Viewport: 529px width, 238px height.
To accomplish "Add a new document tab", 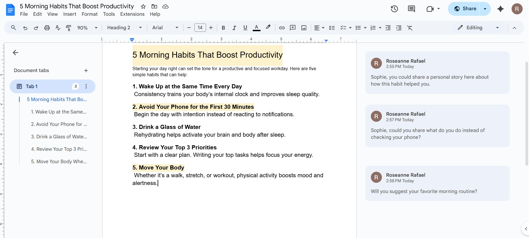I will 86,70.
